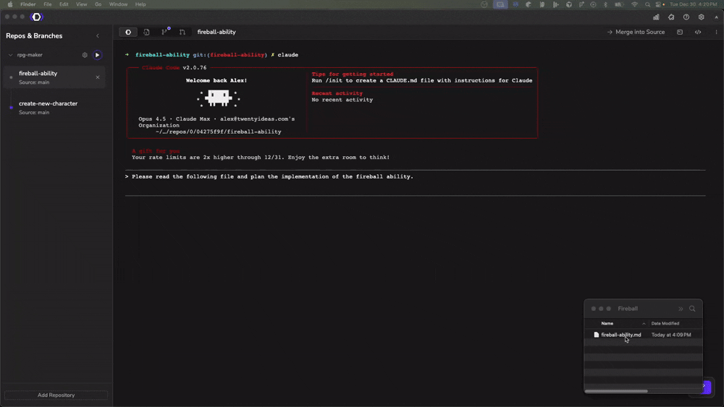Open the Edit menu

pos(64,4)
